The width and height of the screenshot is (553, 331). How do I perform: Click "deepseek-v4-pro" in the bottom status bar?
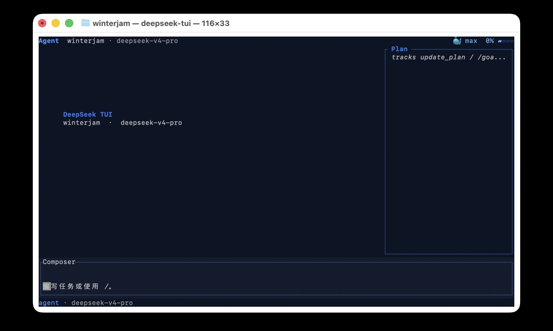click(x=102, y=303)
